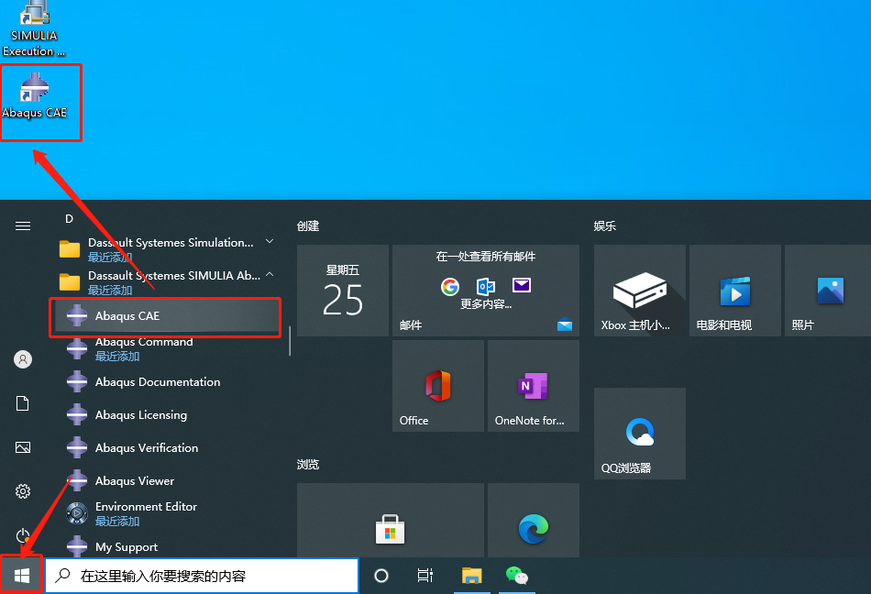Click the 娱乐 group header

pos(605,225)
